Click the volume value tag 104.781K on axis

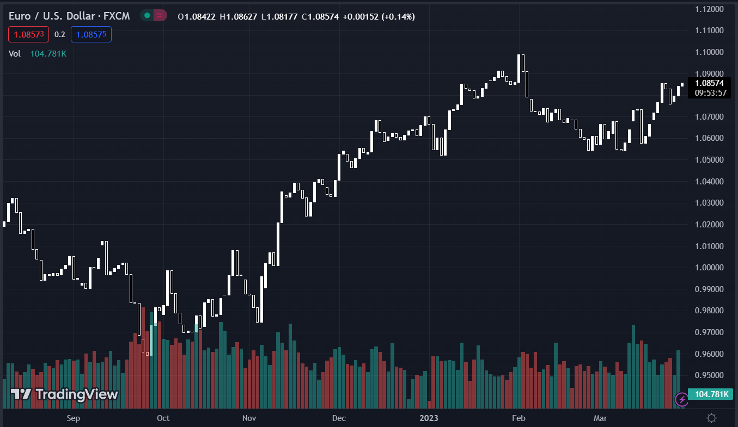709,394
